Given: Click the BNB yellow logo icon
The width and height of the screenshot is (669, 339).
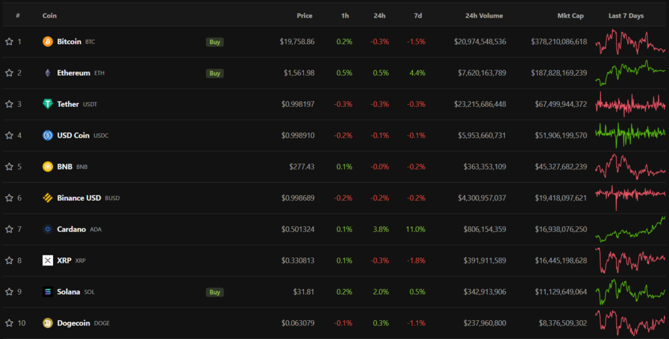Looking at the screenshot, I should (48, 167).
